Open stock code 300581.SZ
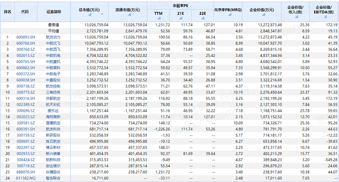 coord(25,123)
